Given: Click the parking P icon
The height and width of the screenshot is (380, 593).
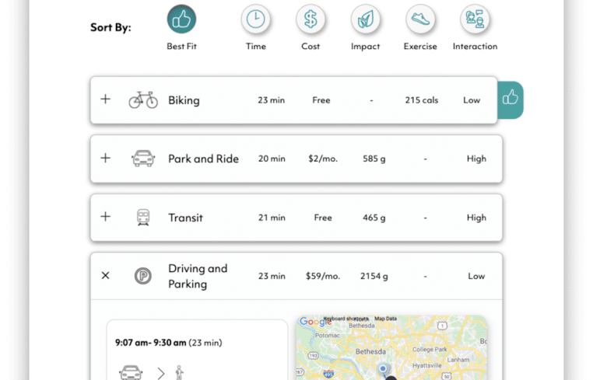Looking at the screenshot, I should (143, 276).
